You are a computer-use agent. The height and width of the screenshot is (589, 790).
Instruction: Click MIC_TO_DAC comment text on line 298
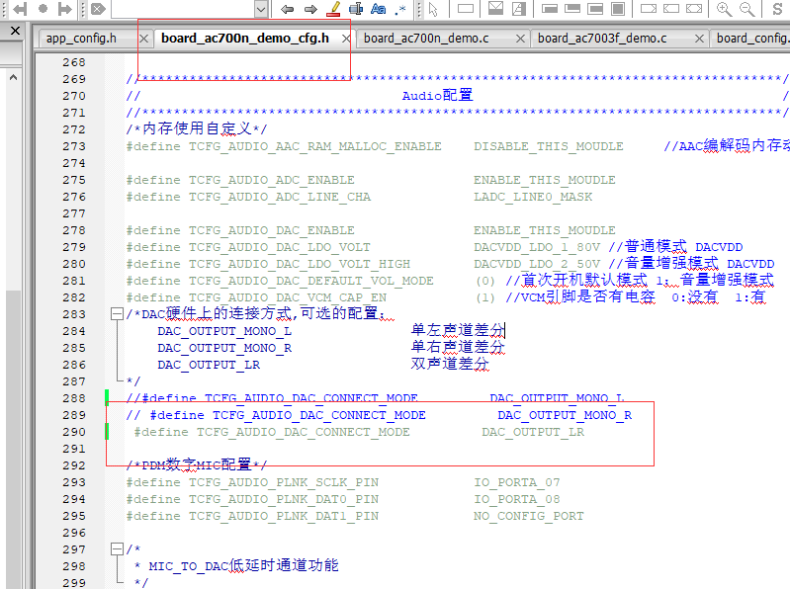[243, 566]
